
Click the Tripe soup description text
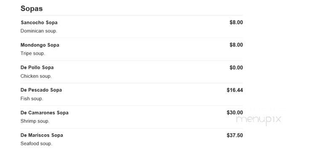tap(33, 53)
